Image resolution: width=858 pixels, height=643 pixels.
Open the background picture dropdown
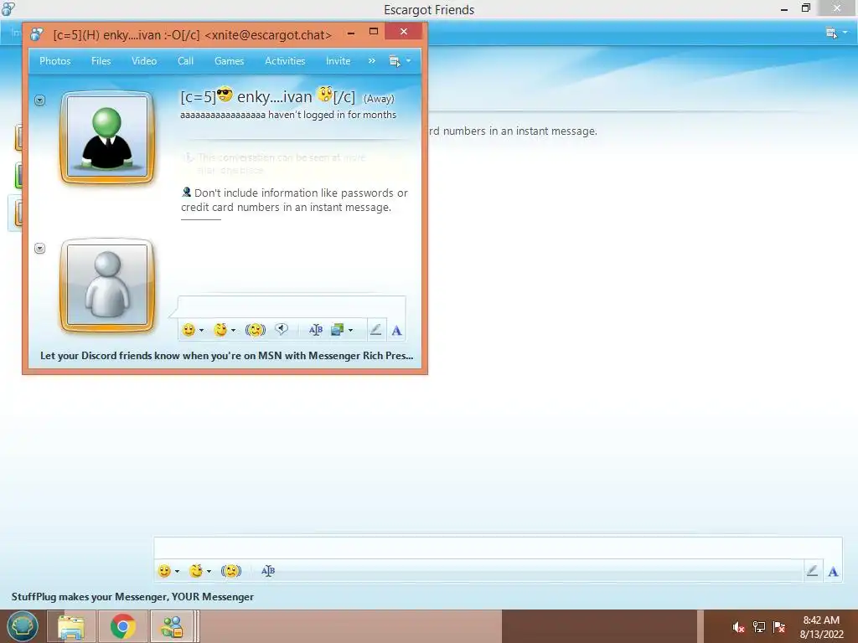click(x=351, y=330)
